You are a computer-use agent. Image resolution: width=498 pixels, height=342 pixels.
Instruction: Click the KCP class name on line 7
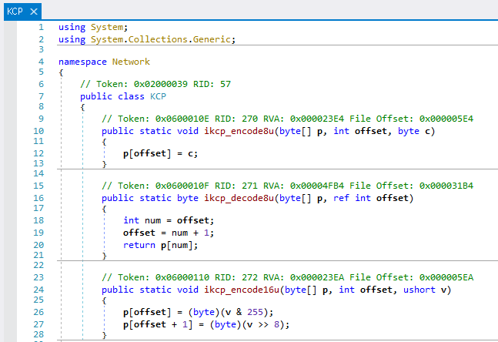click(158, 96)
